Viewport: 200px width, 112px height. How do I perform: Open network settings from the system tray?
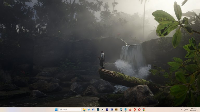tap(185, 110)
